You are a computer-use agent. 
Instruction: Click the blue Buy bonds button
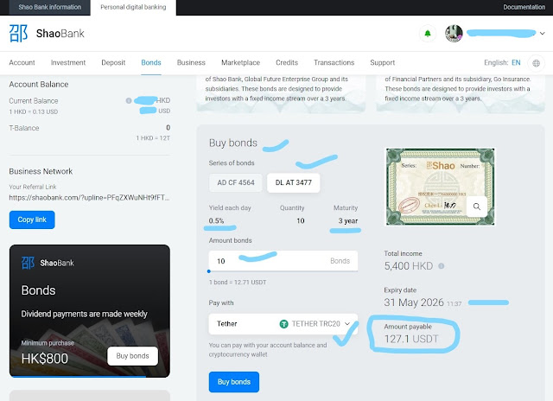234,382
